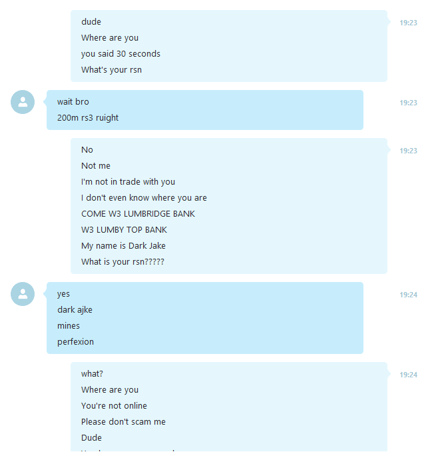Viewport: 430px width, 464px height.
Task: Select 'What is your rsn?????' text
Action: [122, 261]
